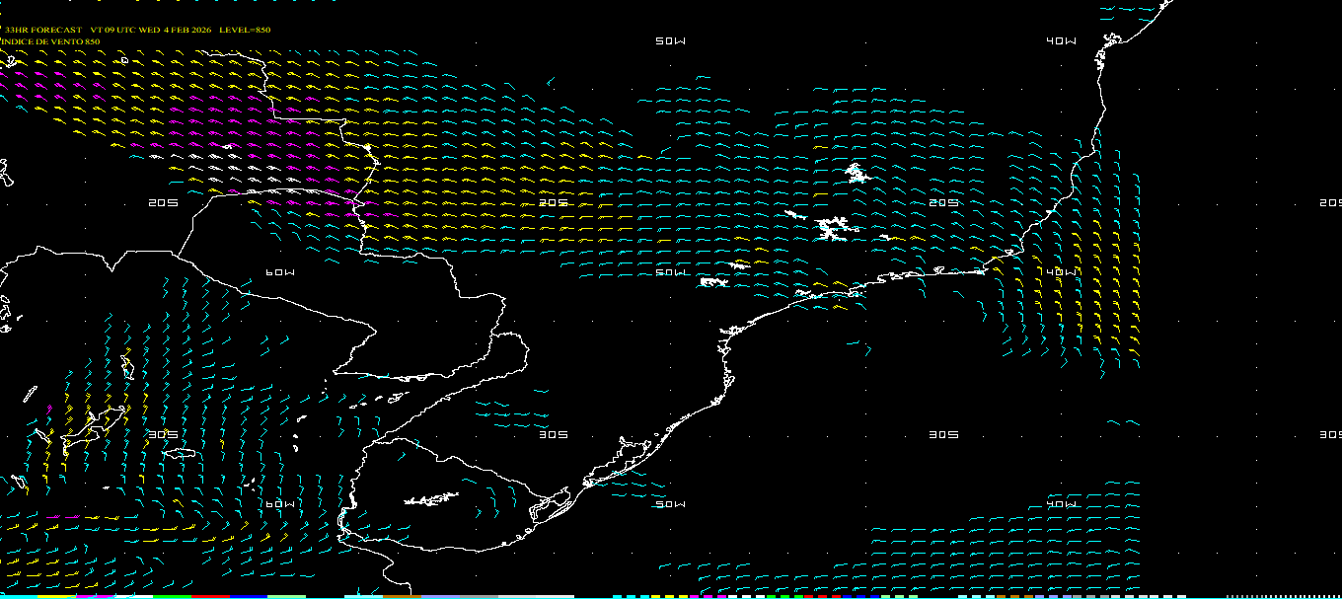Select the 40W longitude label at top
Image resolution: width=1342 pixels, height=599 pixels.
click(x=1061, y=40)
